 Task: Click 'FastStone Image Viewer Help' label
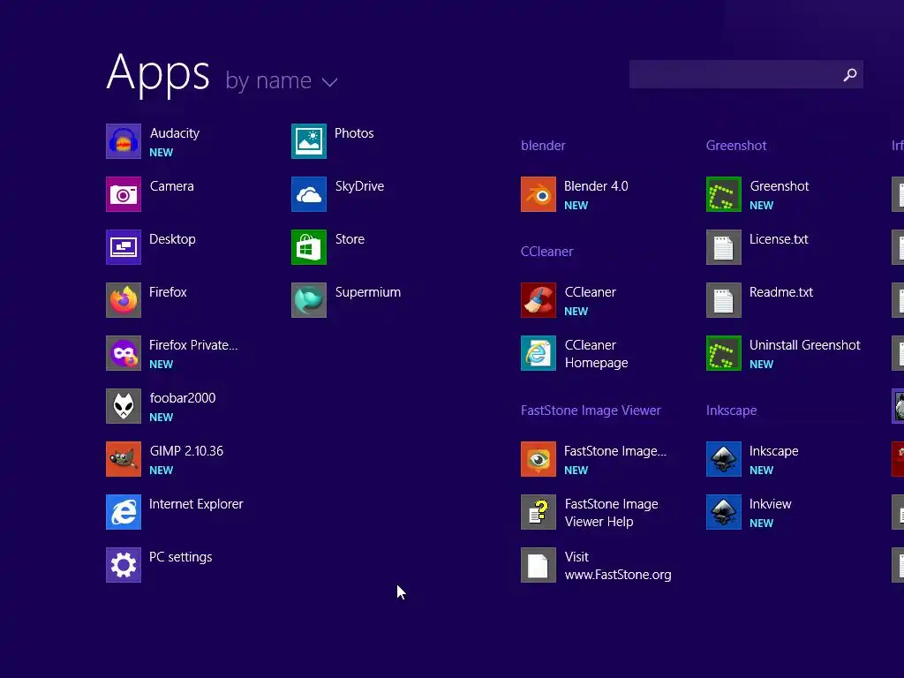pyautogui.click(x=611, y=513)
